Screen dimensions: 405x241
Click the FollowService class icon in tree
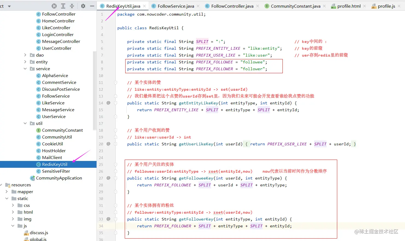39,96
